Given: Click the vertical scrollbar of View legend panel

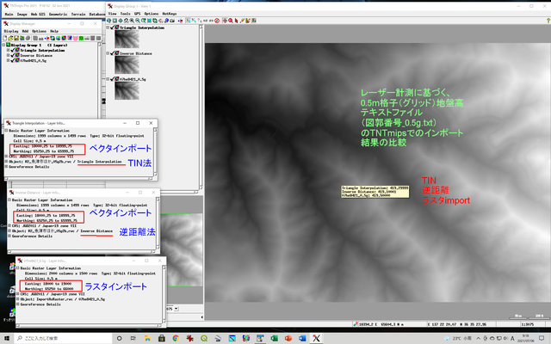Looking at the screenshot, I should coord(201,107).
